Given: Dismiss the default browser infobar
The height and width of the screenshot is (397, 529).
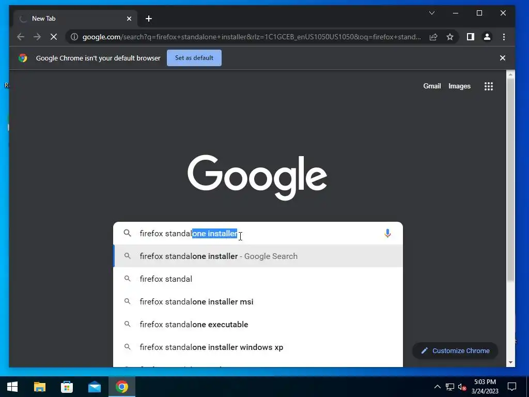Looking at the screenshot, I should click(x=502, y=58).
